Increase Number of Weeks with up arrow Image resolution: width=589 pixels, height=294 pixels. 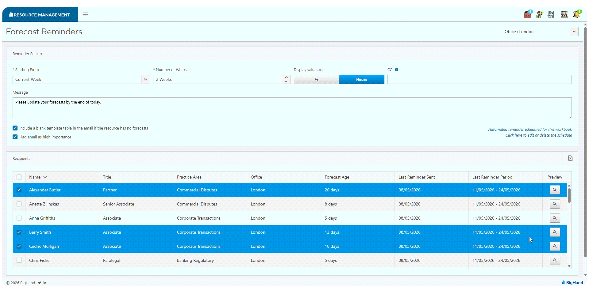286,77
